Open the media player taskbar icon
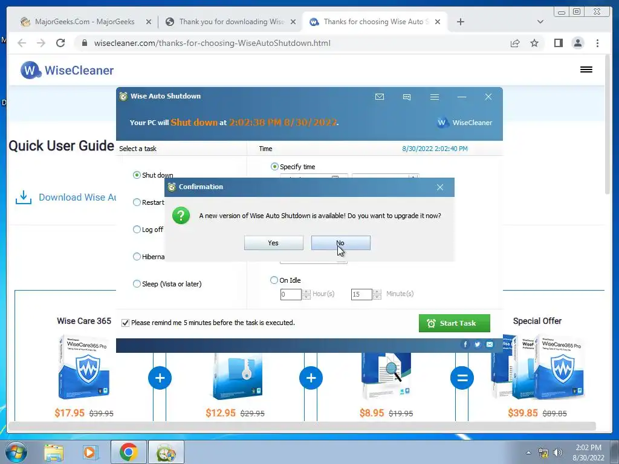 coord(90,453)
